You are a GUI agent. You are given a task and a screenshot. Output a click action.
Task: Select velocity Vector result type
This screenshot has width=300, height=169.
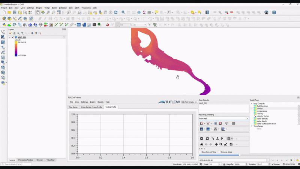tap(263, 116)
